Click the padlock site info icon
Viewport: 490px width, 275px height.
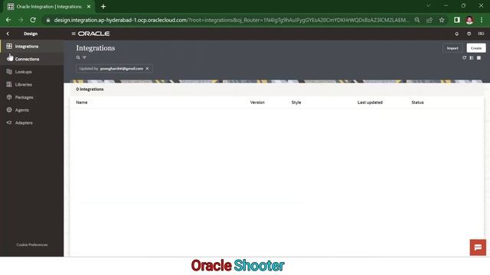(47, 20)
